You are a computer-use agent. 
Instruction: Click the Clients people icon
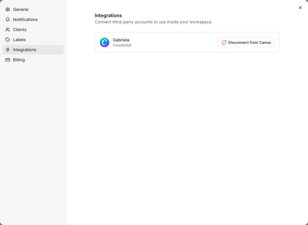(x=8, y=30)
